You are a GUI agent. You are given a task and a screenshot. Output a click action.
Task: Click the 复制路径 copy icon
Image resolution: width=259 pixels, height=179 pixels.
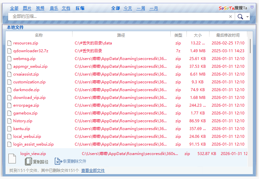click(28, 161)
